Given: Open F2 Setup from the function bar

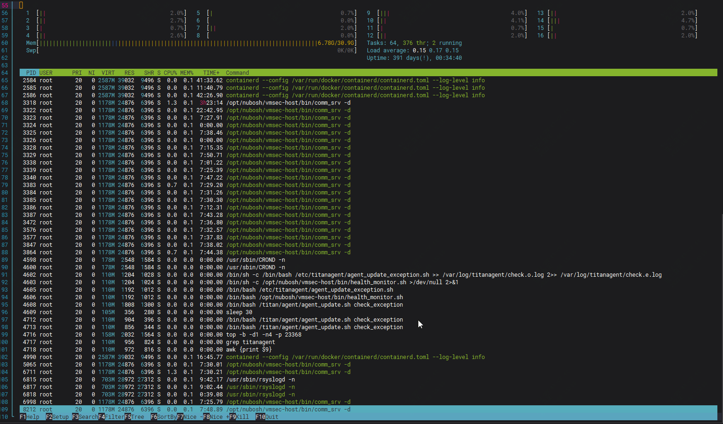Looking at the screenshot, I should (57, 417).
